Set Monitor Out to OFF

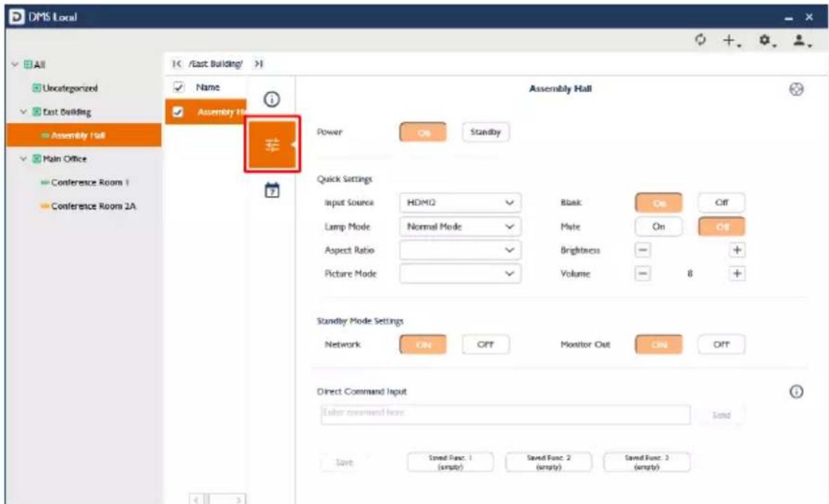coord(721,344)
